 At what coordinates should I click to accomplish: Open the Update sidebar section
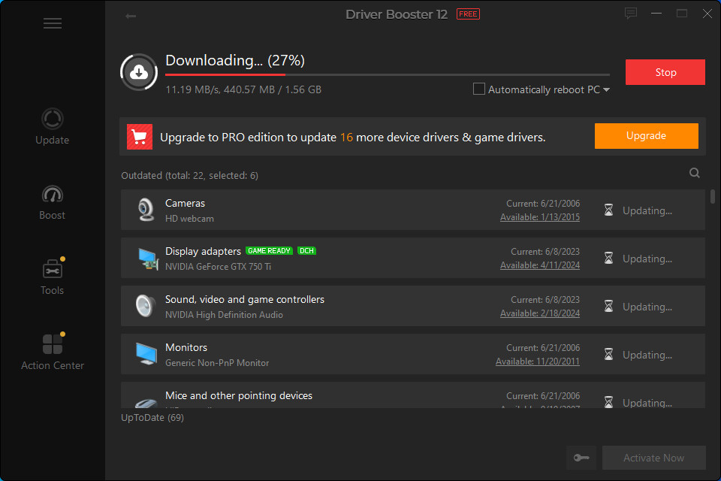[x=53, y=126]
